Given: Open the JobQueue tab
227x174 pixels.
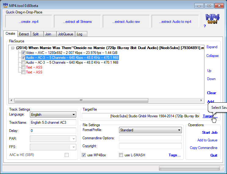Looking at the screenshot, I should pyautogui.click(x=66, y=34).
